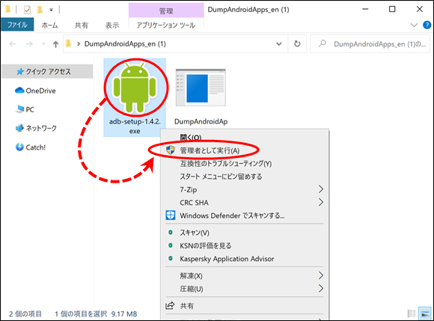
Task: Open the 解凍(X) submenu
Action: 245,276
